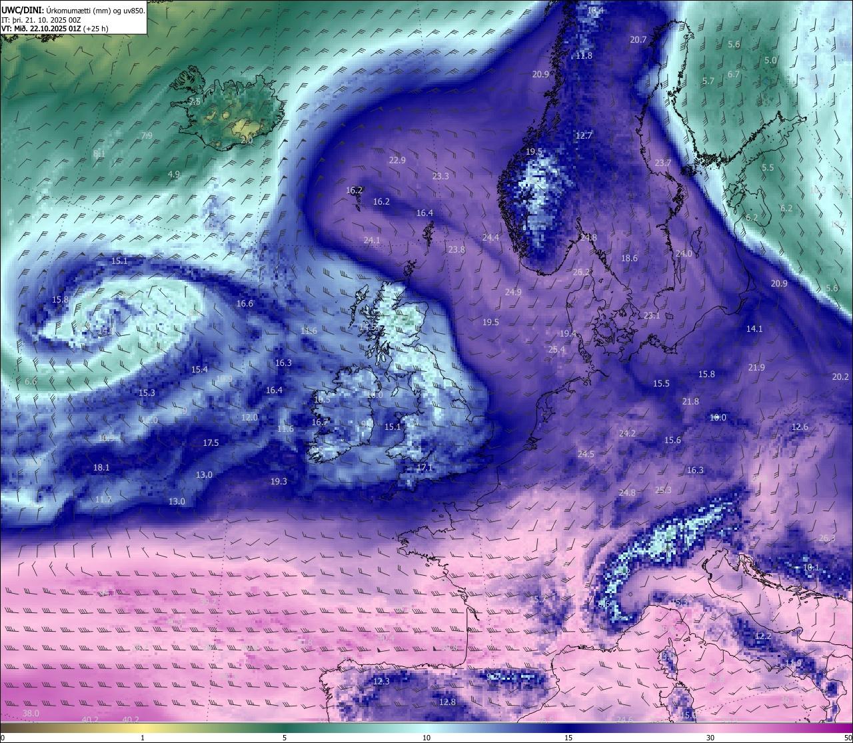Image resolution: width=853 pixels, height=743 pixels.
Task: Click the 24.9 value label
Action: 513,293
